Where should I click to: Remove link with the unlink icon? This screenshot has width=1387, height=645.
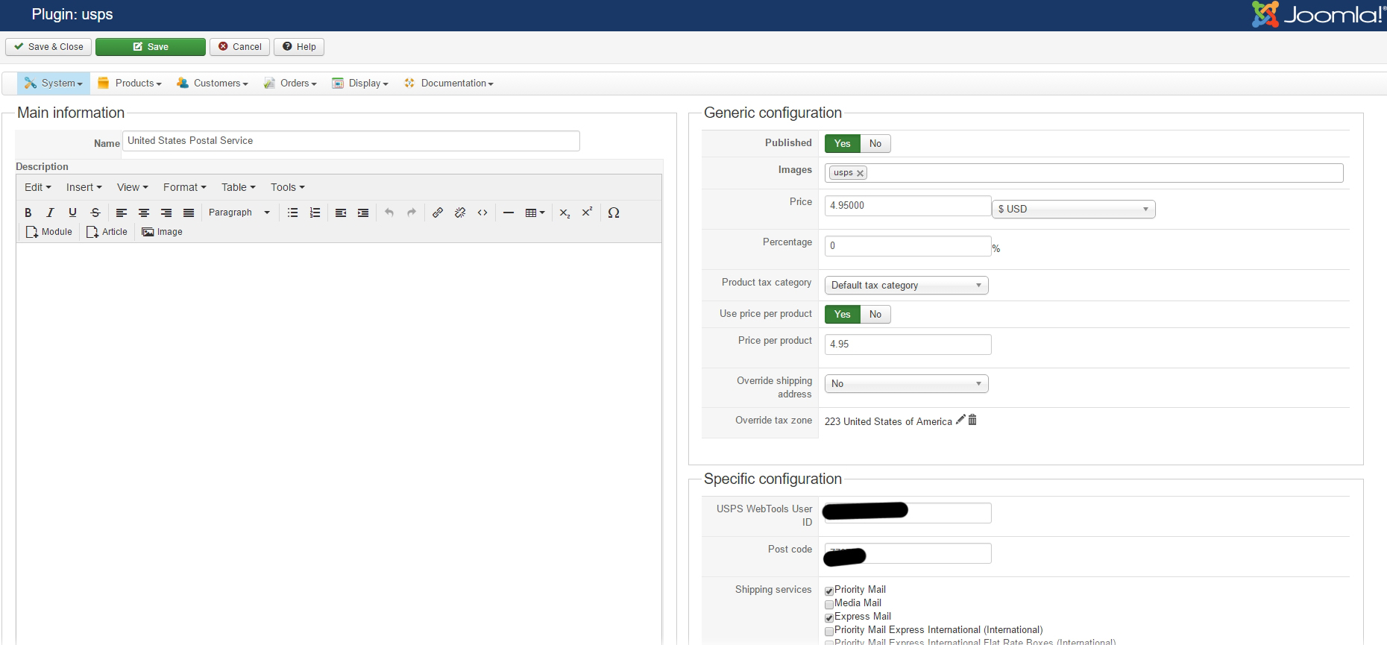coord(460,213)
